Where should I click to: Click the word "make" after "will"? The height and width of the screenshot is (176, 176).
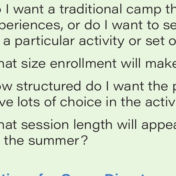pos(161,64)
